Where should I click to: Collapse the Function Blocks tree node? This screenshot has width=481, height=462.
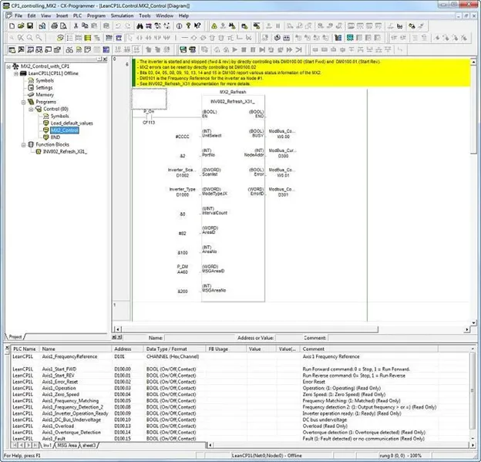24,144
